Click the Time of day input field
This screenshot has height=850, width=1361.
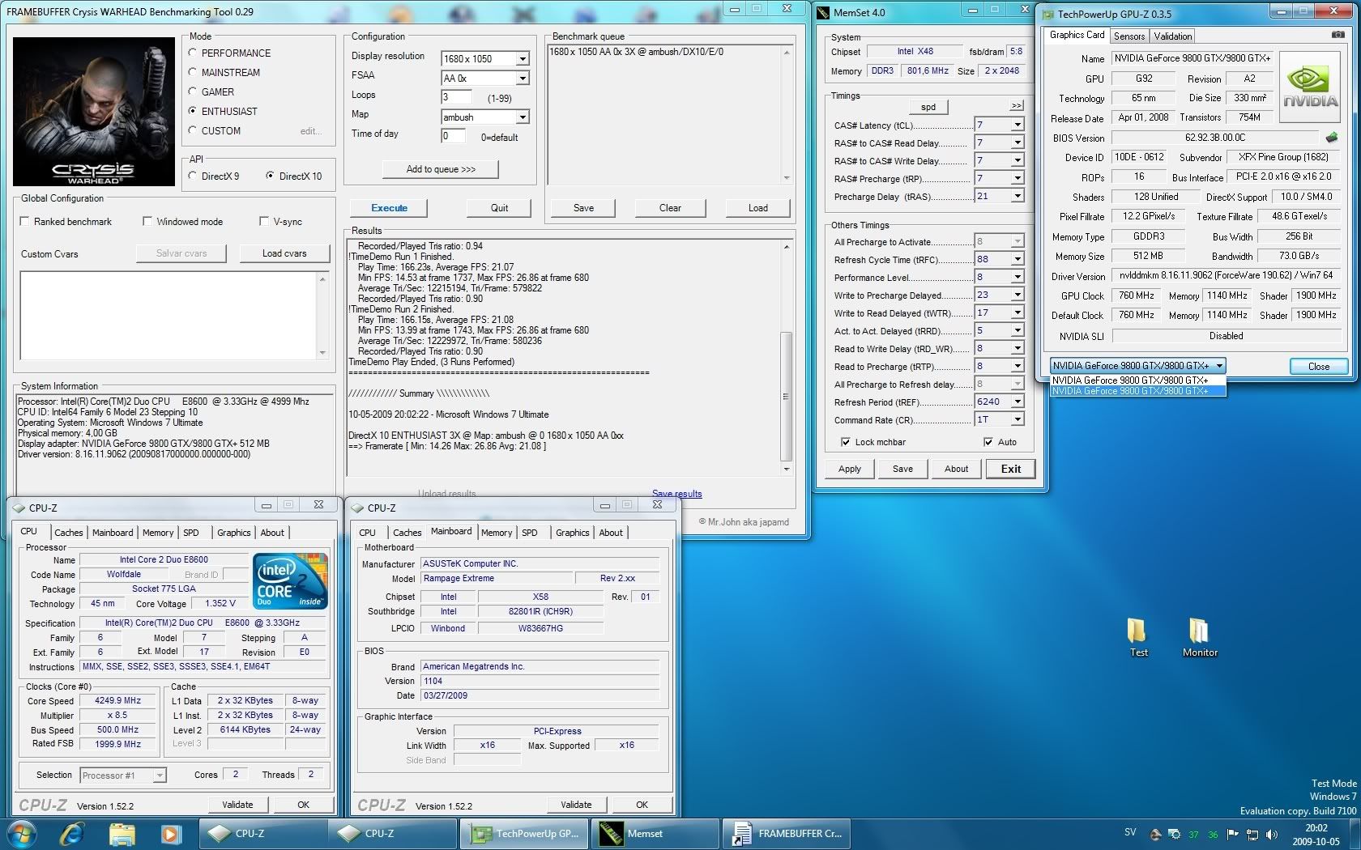pyautogui.click(x=453, y=136)
